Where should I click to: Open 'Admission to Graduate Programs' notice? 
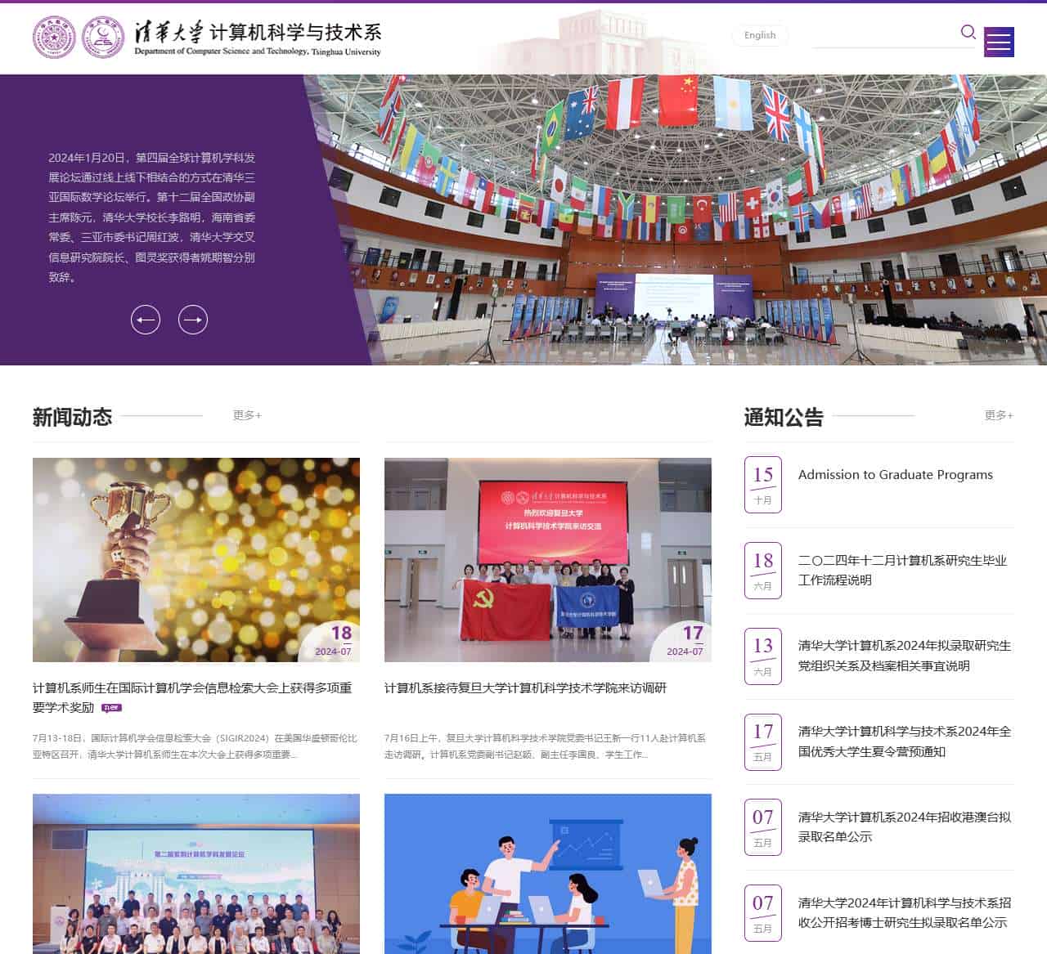point(893,474)
